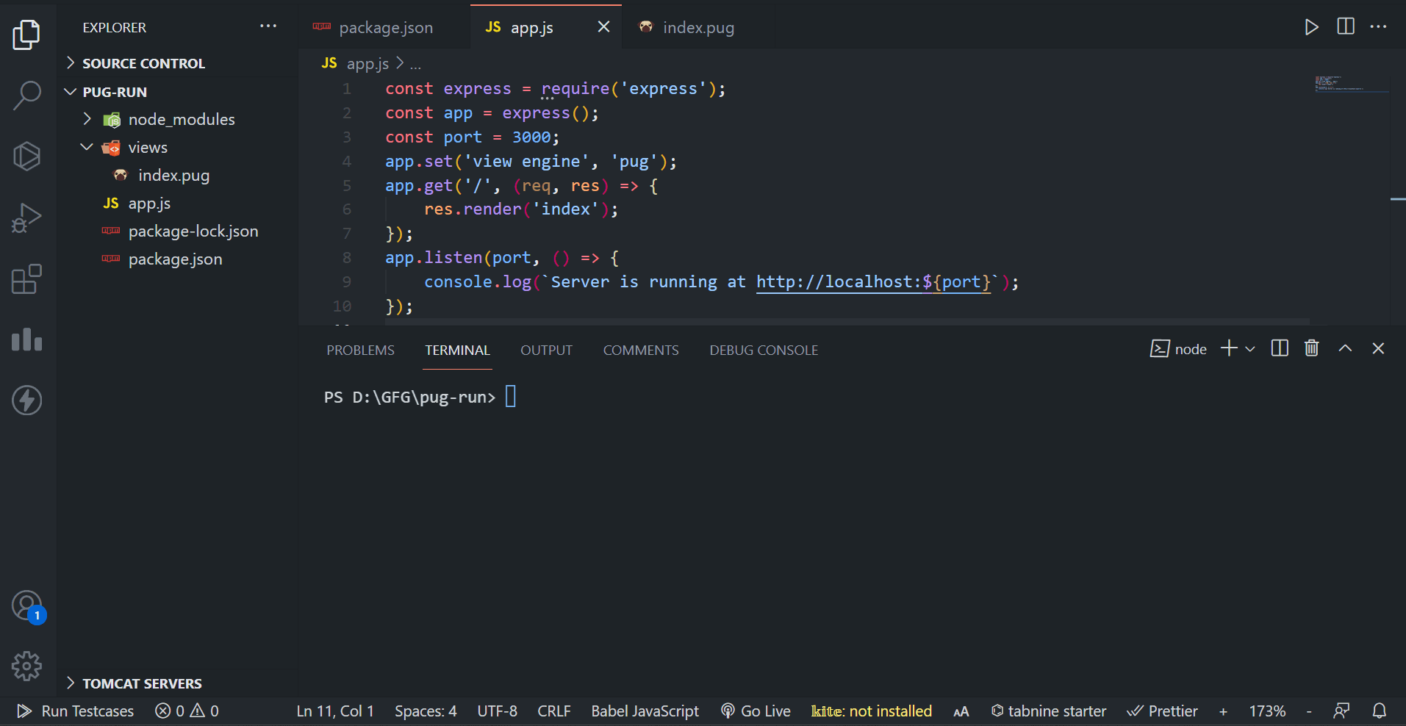Expand the node_modules folder
Image resolution: width=1406 pixels, height=726 pixels.
click(x=181, y=120)
